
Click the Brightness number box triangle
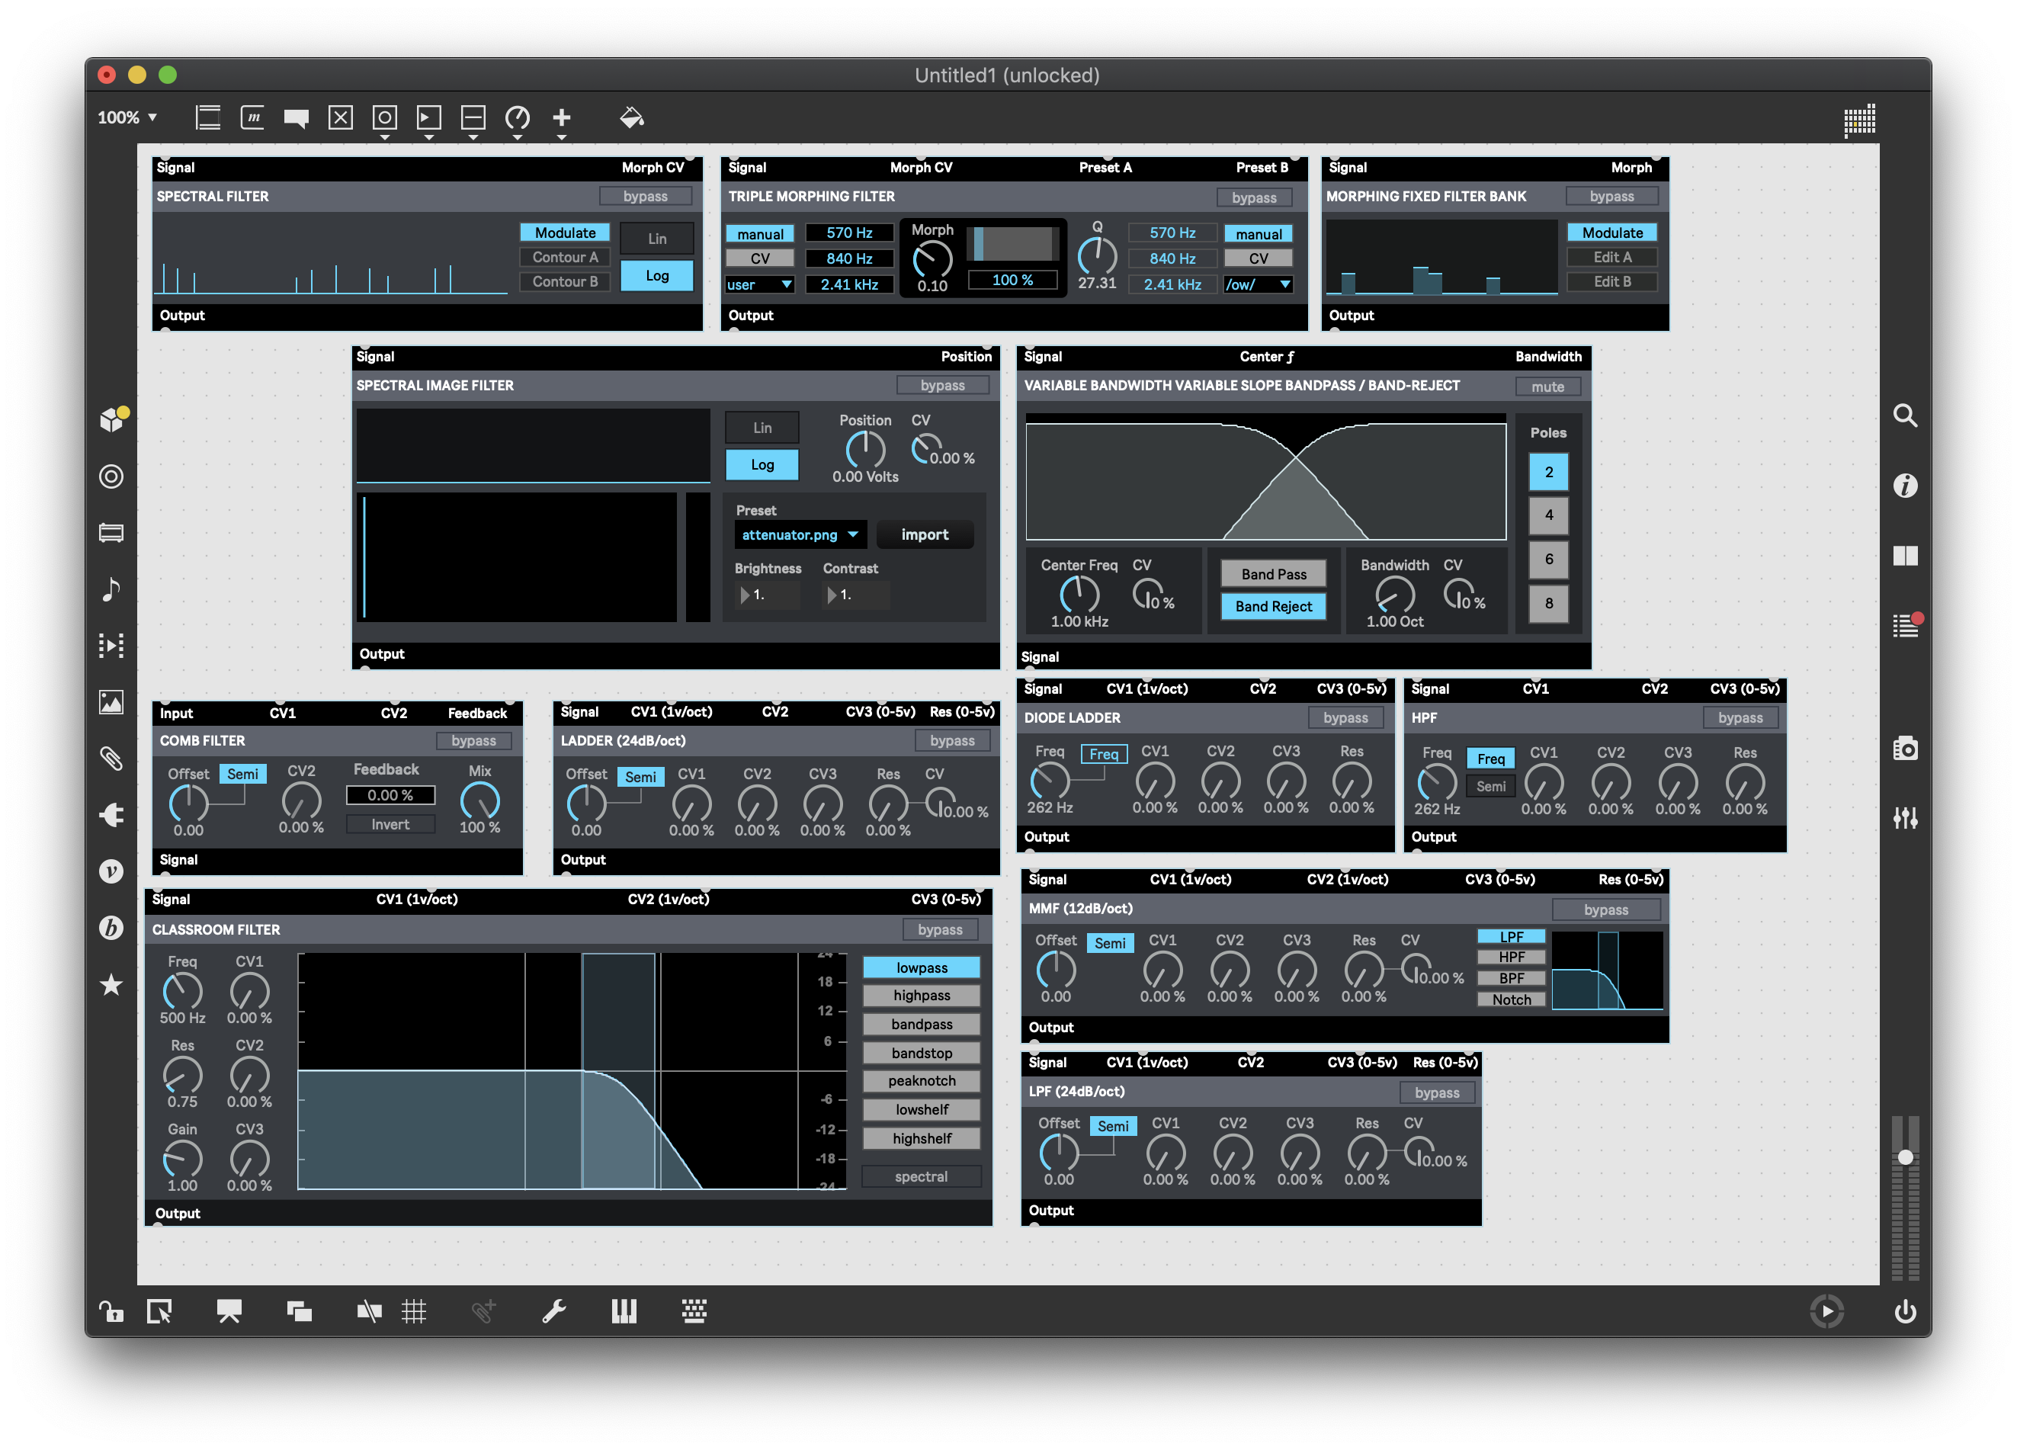[x=744, y=595]
